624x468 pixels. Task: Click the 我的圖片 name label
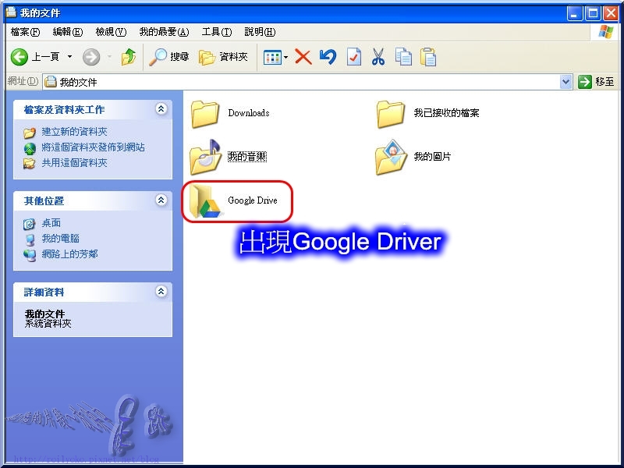(432, 157)
